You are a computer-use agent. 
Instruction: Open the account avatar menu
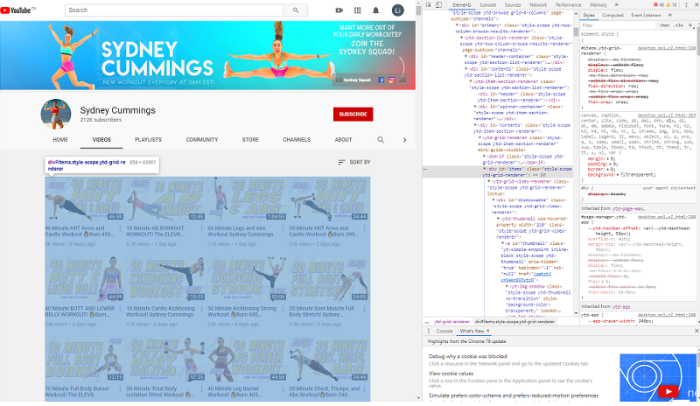pyautogui.click(x=398, y=10)
